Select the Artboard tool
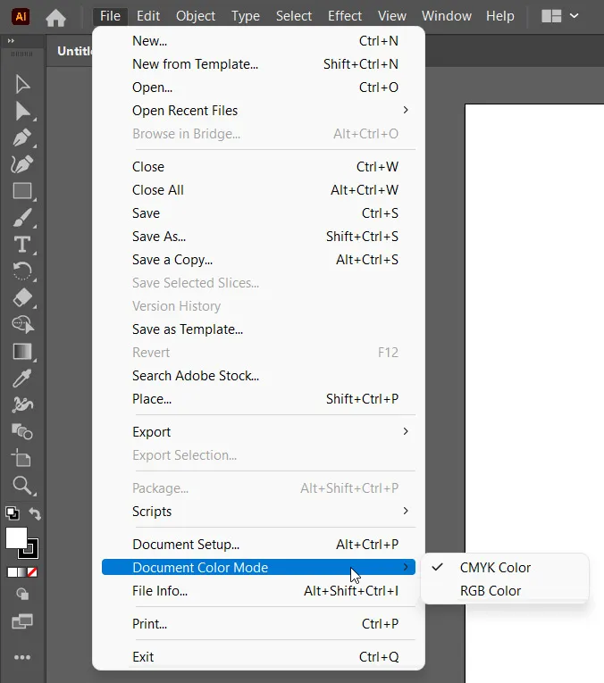This screenshot has height=683, width=604. tap(21, 458)
